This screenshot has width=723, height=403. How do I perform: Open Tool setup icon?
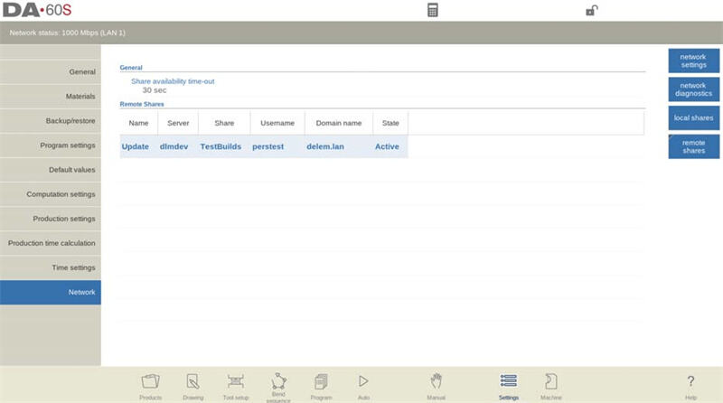point(235,384)
